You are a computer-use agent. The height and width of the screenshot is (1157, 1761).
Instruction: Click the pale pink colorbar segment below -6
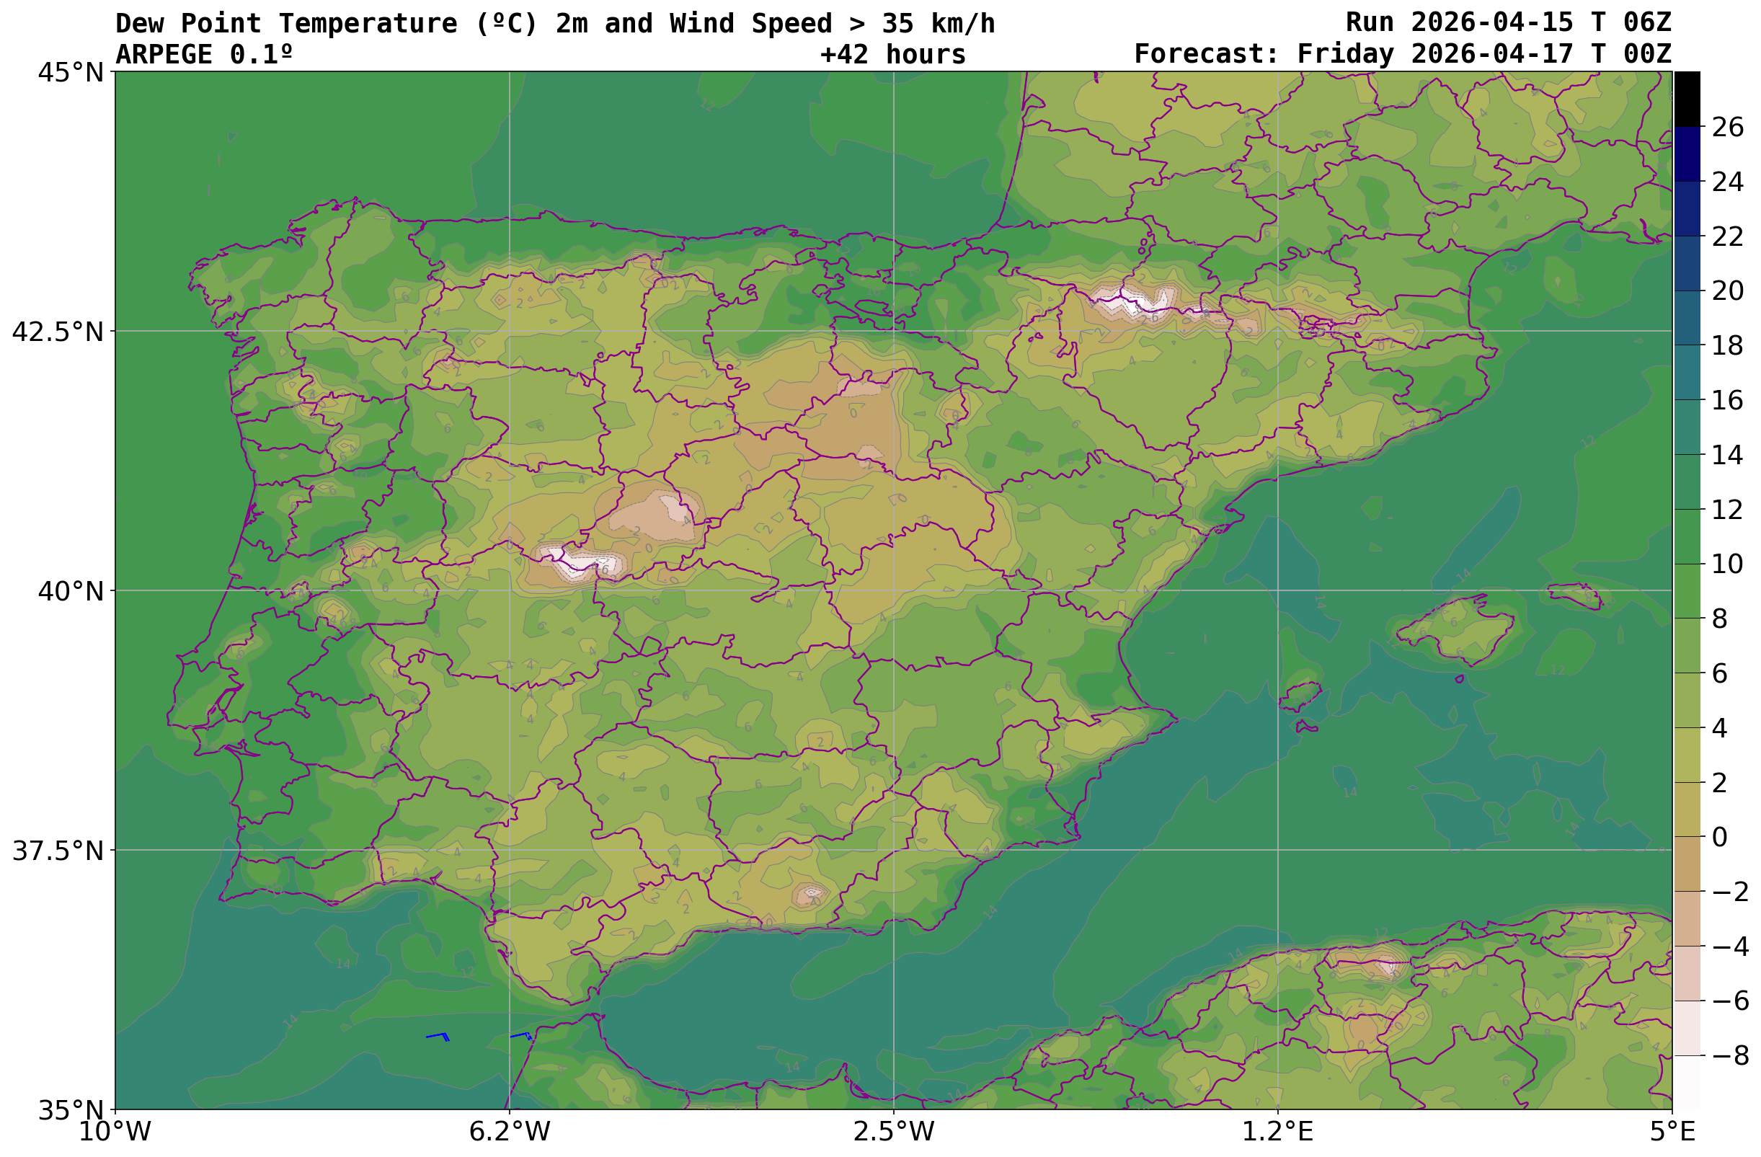(1686, 1027)
